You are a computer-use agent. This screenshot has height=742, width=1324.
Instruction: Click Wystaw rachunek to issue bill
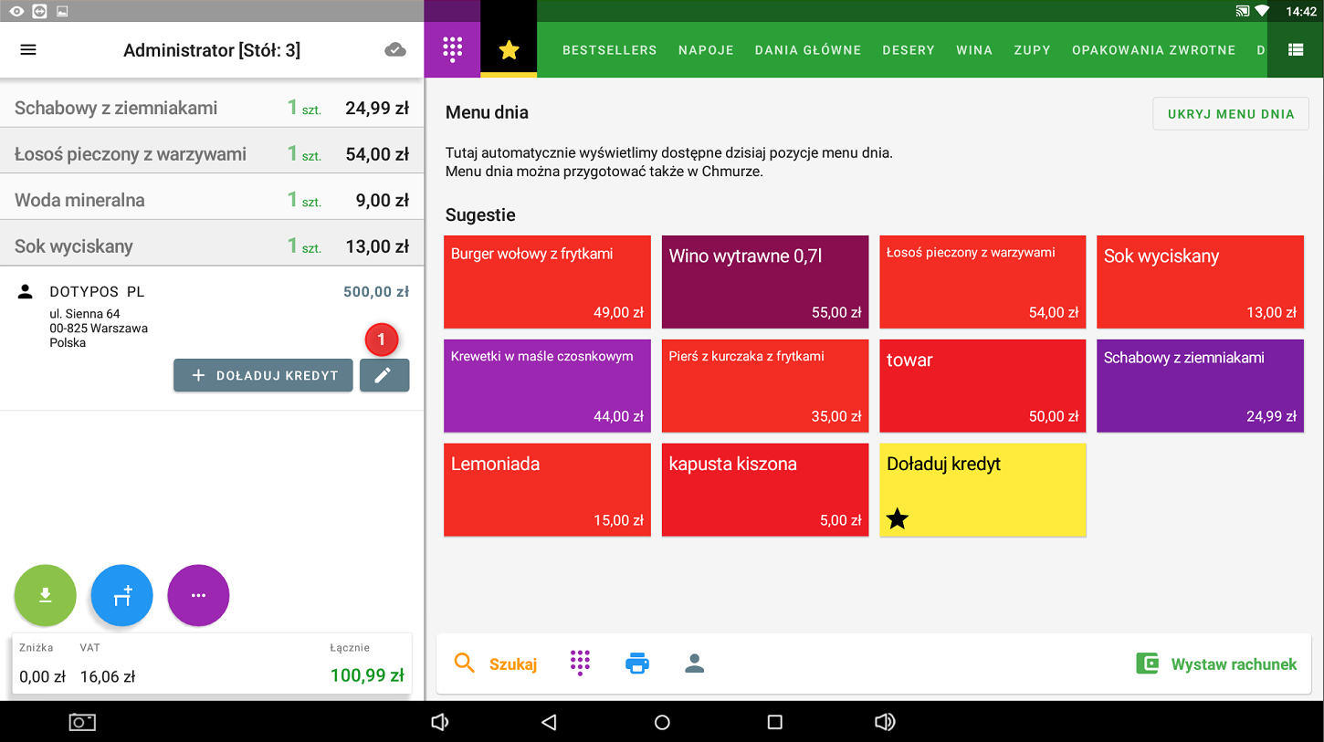click(x=1215, y=664)
